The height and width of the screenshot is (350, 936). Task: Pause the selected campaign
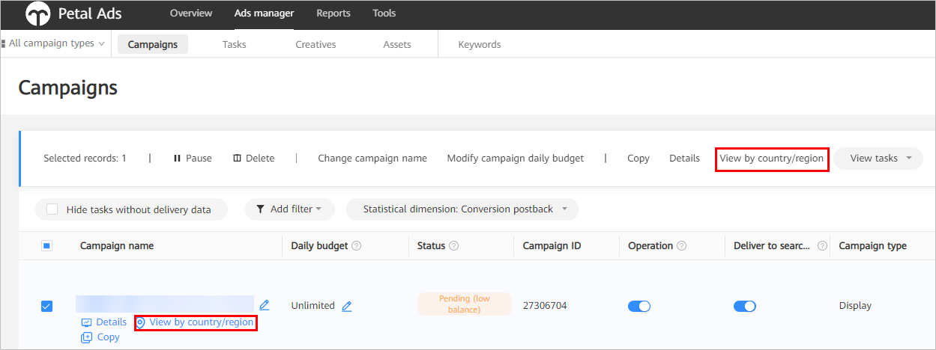(x=193, y=159)
